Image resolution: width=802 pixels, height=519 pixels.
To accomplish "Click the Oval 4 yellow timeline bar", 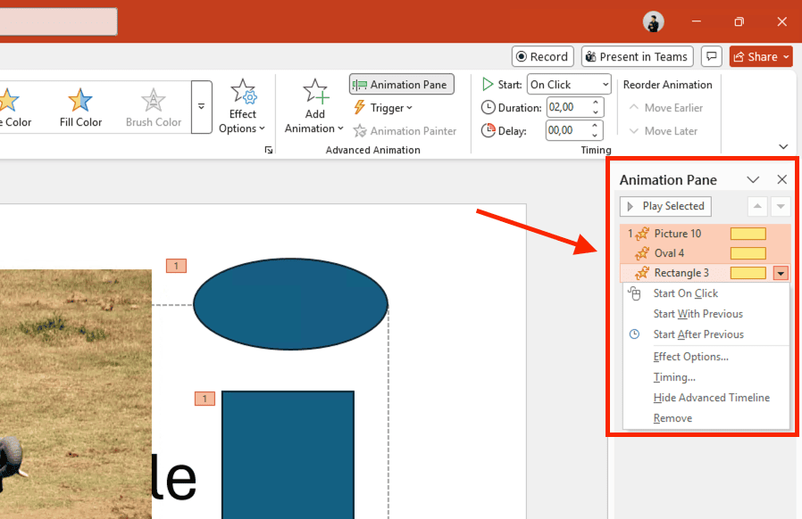I will [x=748, y=253].
